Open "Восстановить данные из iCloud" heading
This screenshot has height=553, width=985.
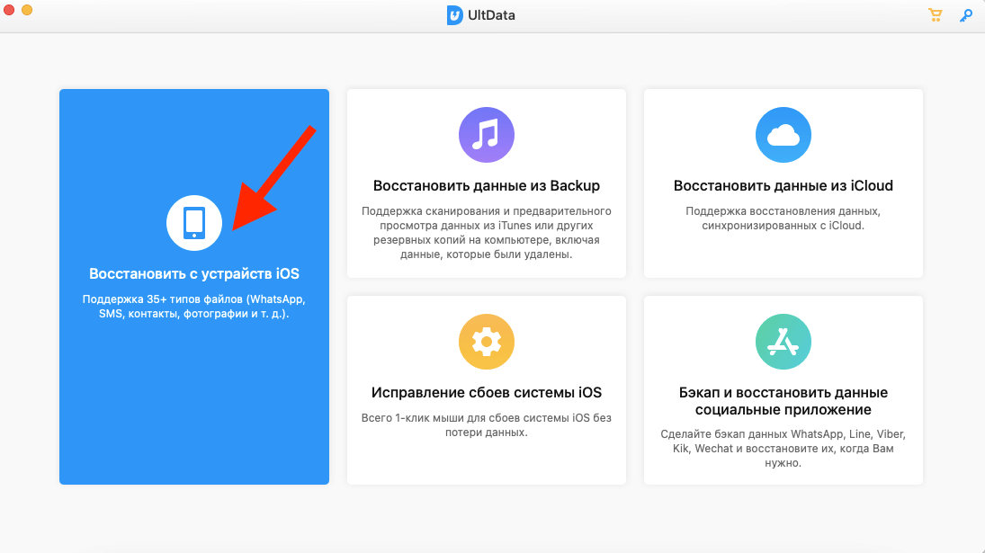(x=783, y=186)
